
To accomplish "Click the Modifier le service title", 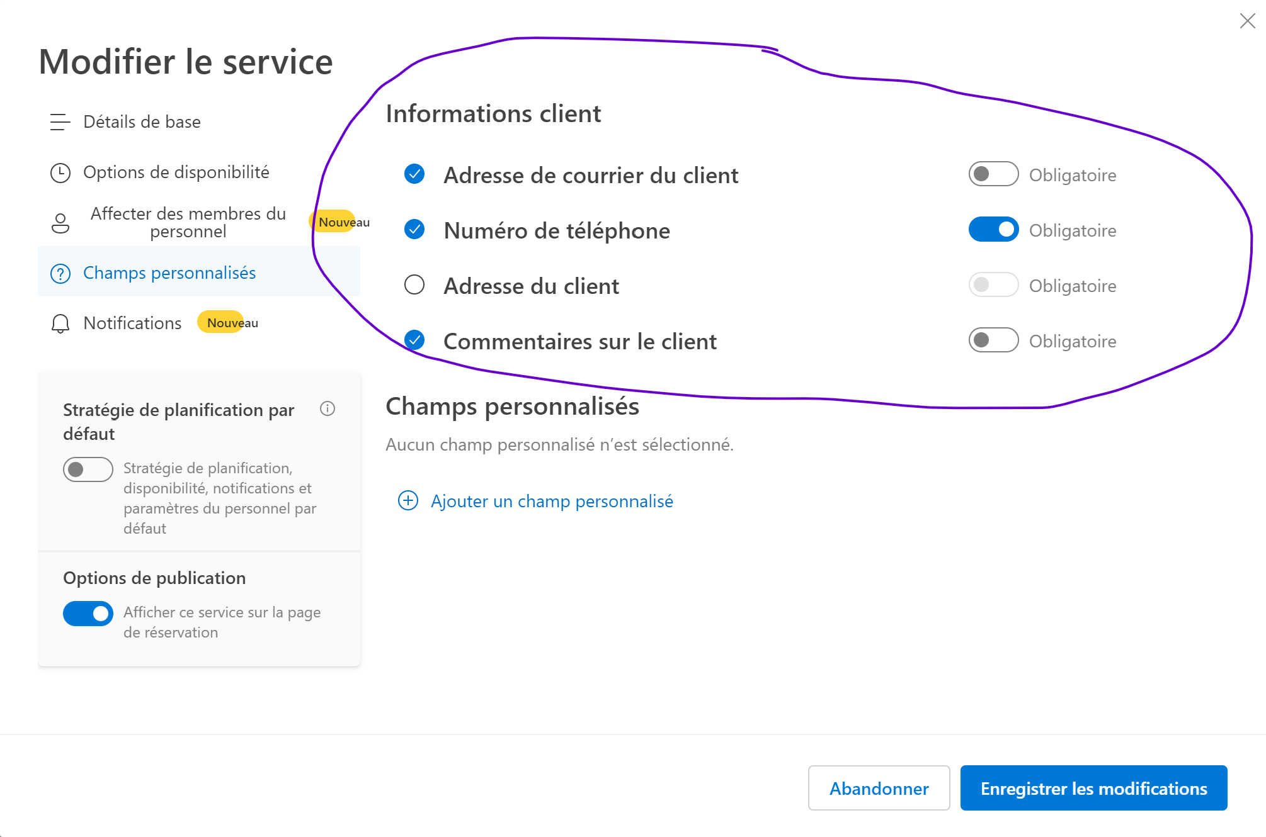I will click(186, 62).
